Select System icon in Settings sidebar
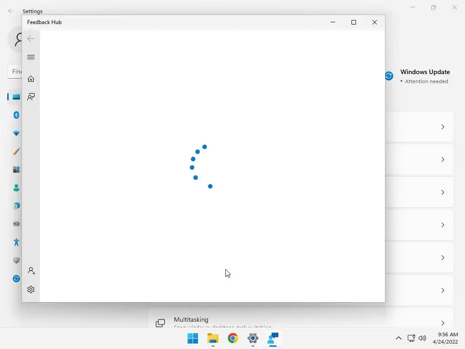This screenshot has width=465, height=349. pos(16,97)
